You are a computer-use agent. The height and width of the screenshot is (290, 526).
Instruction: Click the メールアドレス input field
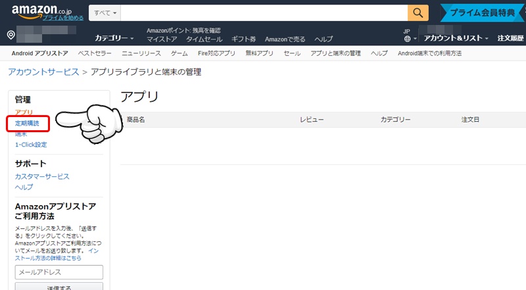click(x=59, y=272)
